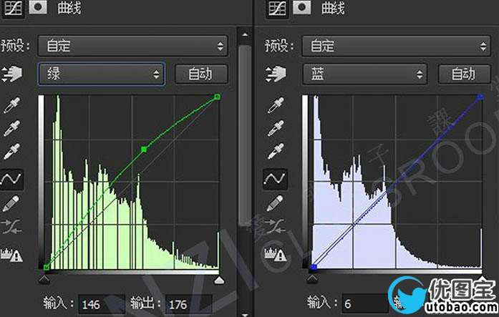Viewport: 499px width, 317px height.
Task: Click green curve bottom-left end point
Action: pyautogui.click(x=47, y=268)
